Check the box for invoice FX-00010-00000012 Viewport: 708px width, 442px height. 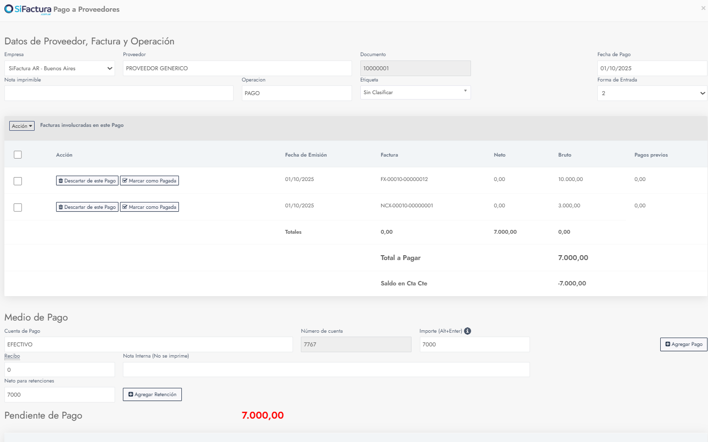pos(18,181)
